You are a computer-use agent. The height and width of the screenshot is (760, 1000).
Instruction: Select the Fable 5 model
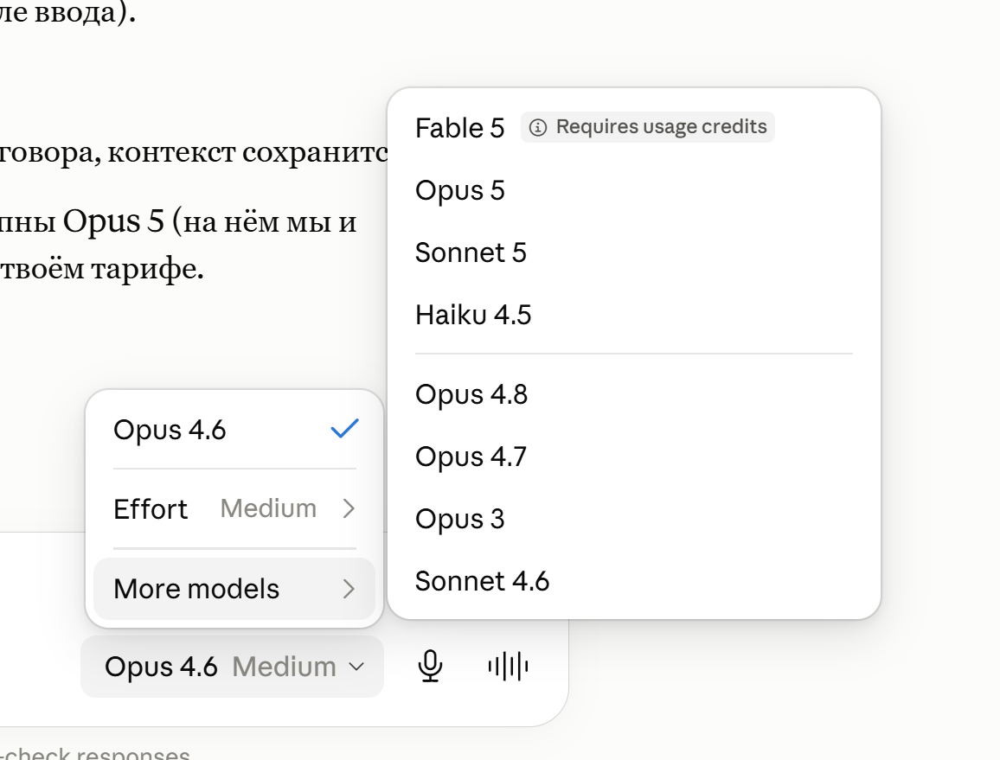pyautogui.click(x=634, y=127)
